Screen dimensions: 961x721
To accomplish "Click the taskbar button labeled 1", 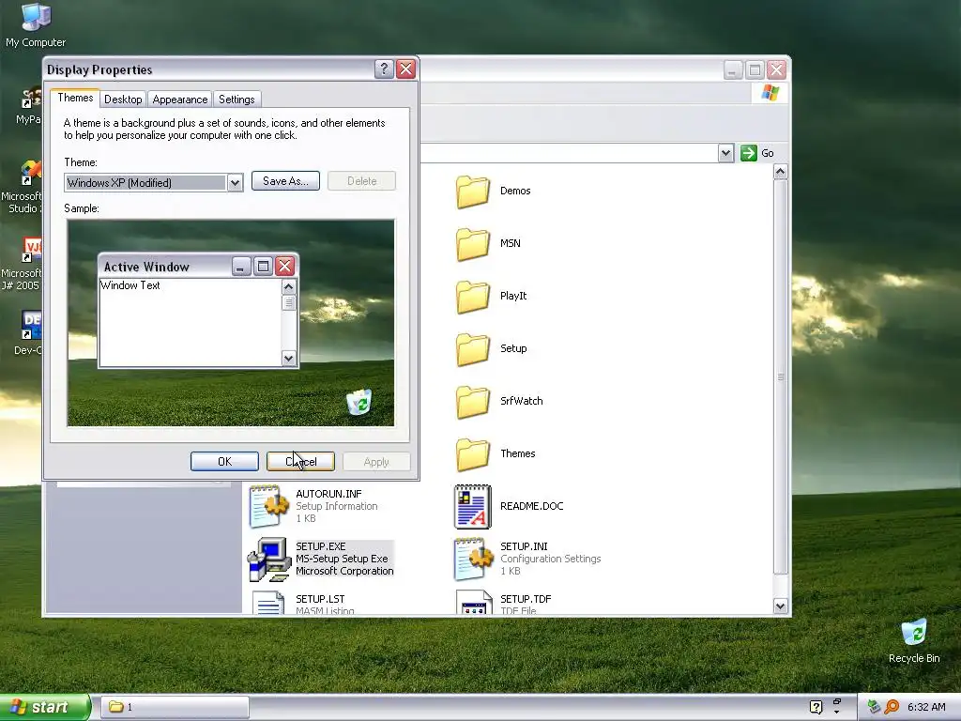I will [175, 707].
